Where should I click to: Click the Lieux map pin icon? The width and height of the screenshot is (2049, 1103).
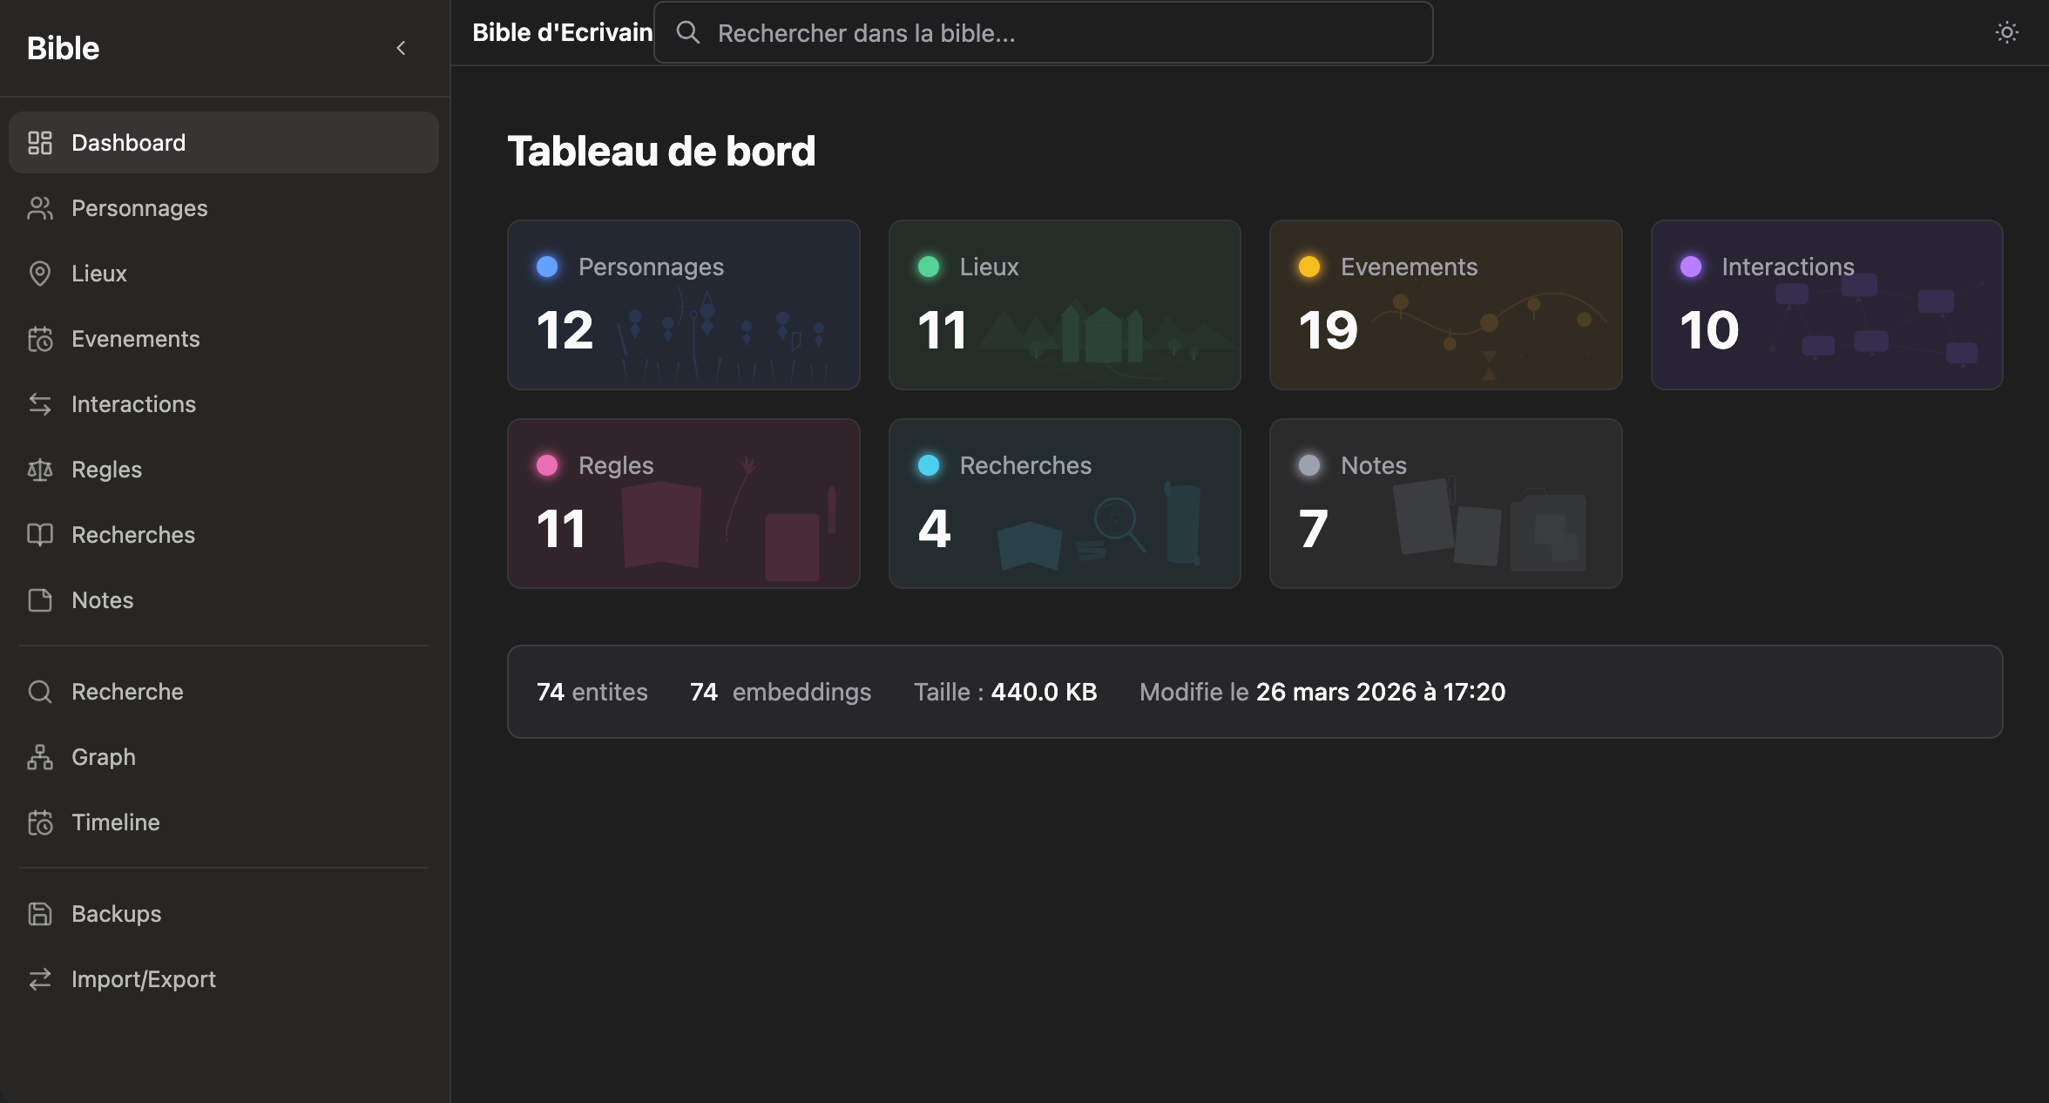point(40,274)
